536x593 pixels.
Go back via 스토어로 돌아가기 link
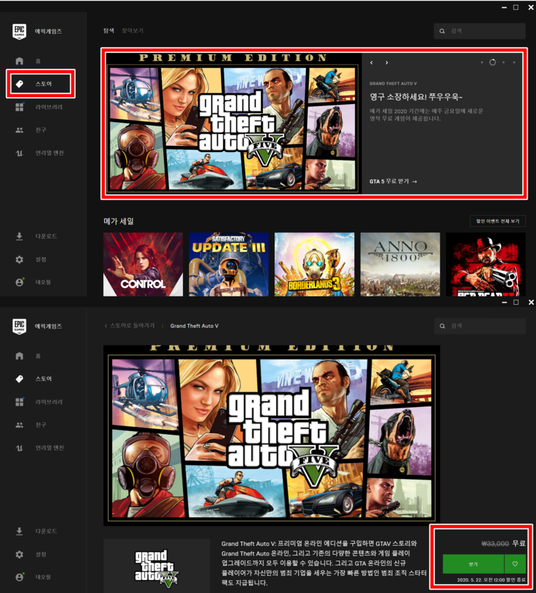pyautogui.click(x=130, y=326)
